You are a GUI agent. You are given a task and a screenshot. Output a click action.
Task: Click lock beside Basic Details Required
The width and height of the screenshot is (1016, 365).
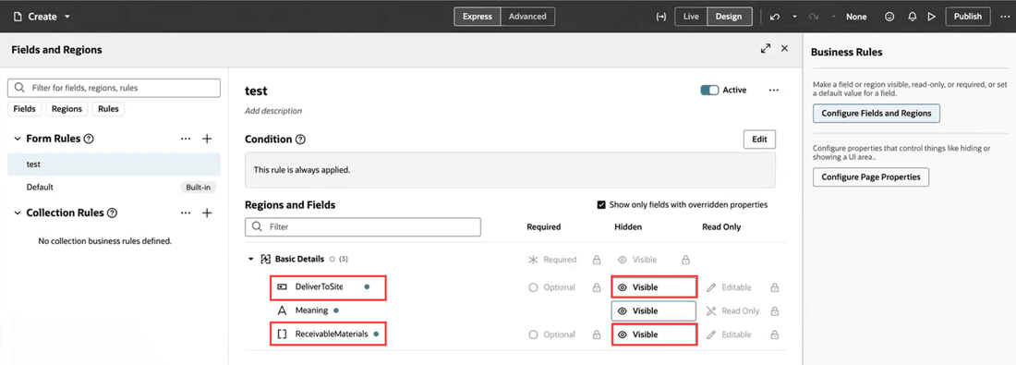pos(597,260)
